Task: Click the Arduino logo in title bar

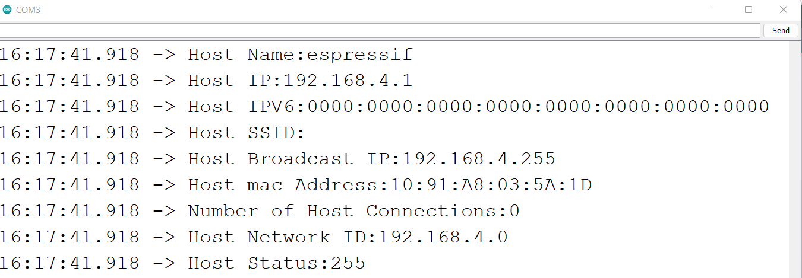Action: [7, 9]
